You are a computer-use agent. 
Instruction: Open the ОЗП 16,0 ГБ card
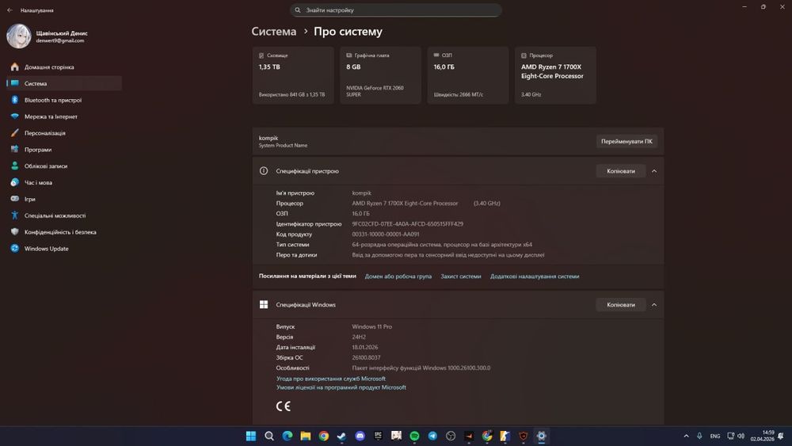468,75
